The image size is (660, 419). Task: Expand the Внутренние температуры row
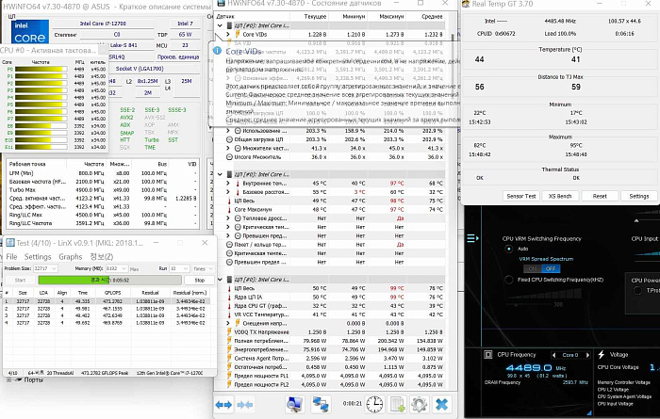pyautogui.click(x=228, y=184)
